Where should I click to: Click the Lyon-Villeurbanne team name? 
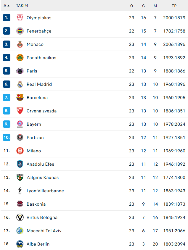point(45,191)
